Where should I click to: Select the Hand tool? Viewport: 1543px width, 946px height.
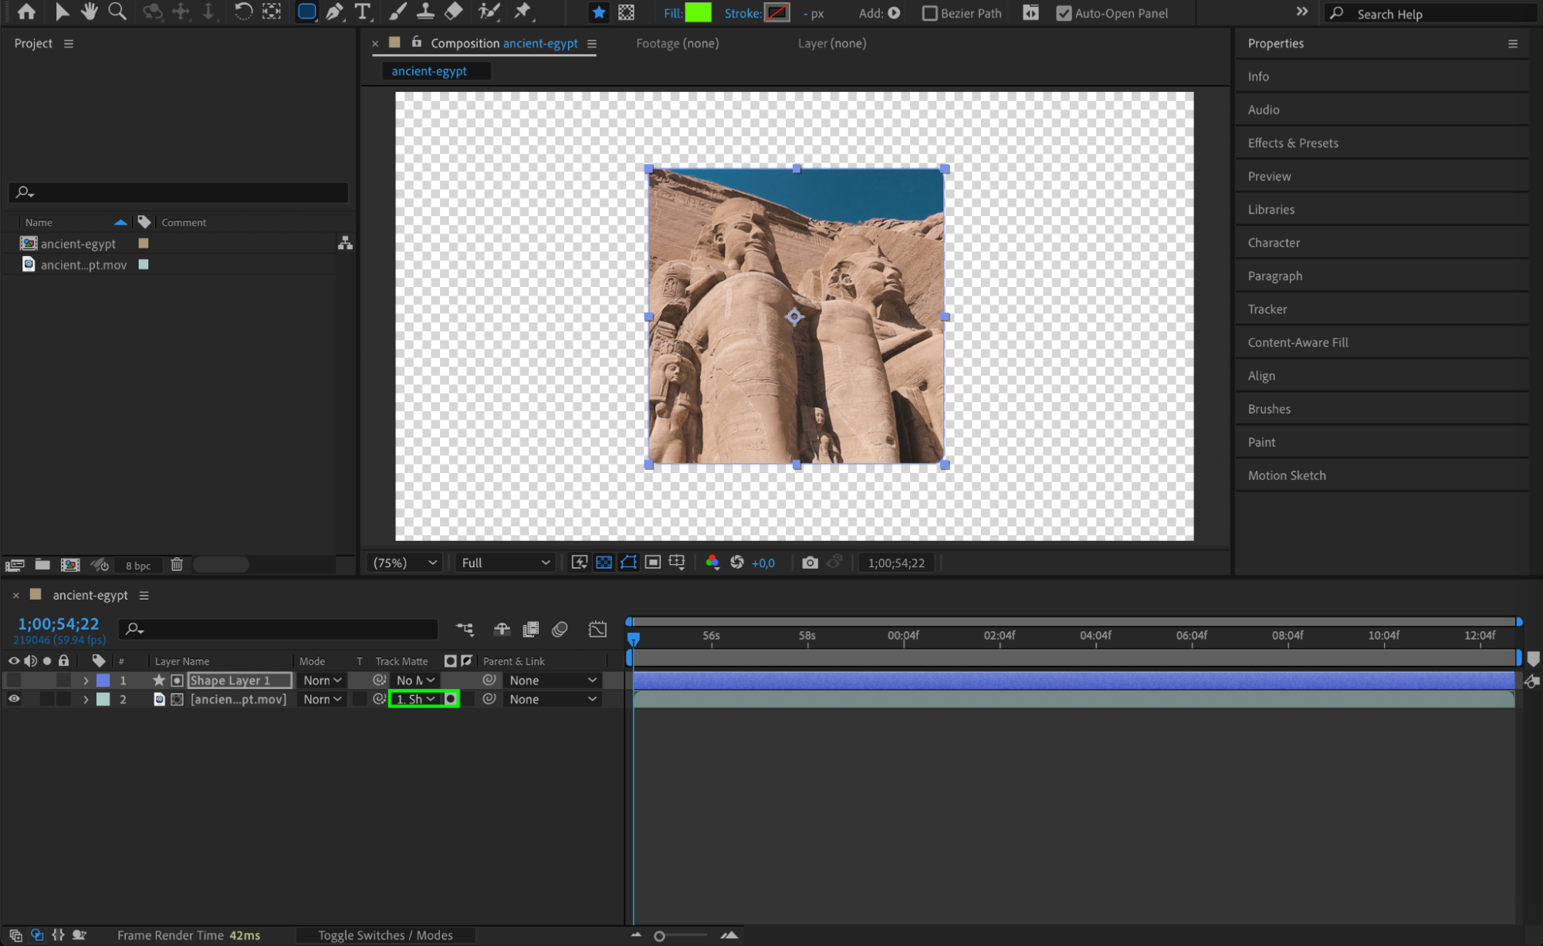click(x=90, y=12)
